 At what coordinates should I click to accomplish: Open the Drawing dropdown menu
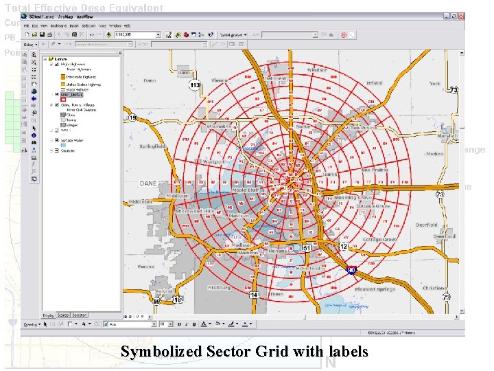32,324
